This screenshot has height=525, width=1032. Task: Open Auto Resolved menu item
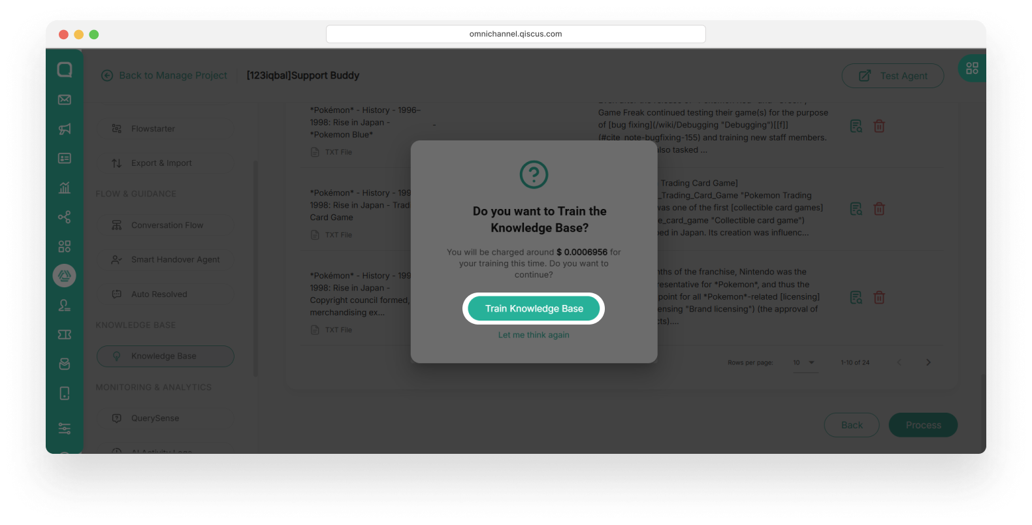[165, 294]
